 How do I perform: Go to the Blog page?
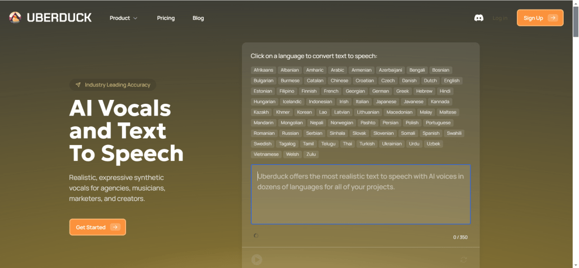coord(198,18)
